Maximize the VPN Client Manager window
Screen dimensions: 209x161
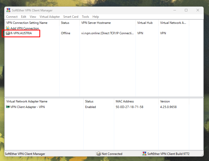(186, 10)
